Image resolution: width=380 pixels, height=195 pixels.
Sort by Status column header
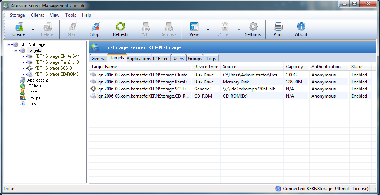pyautogui.click(x=360, y=67)
